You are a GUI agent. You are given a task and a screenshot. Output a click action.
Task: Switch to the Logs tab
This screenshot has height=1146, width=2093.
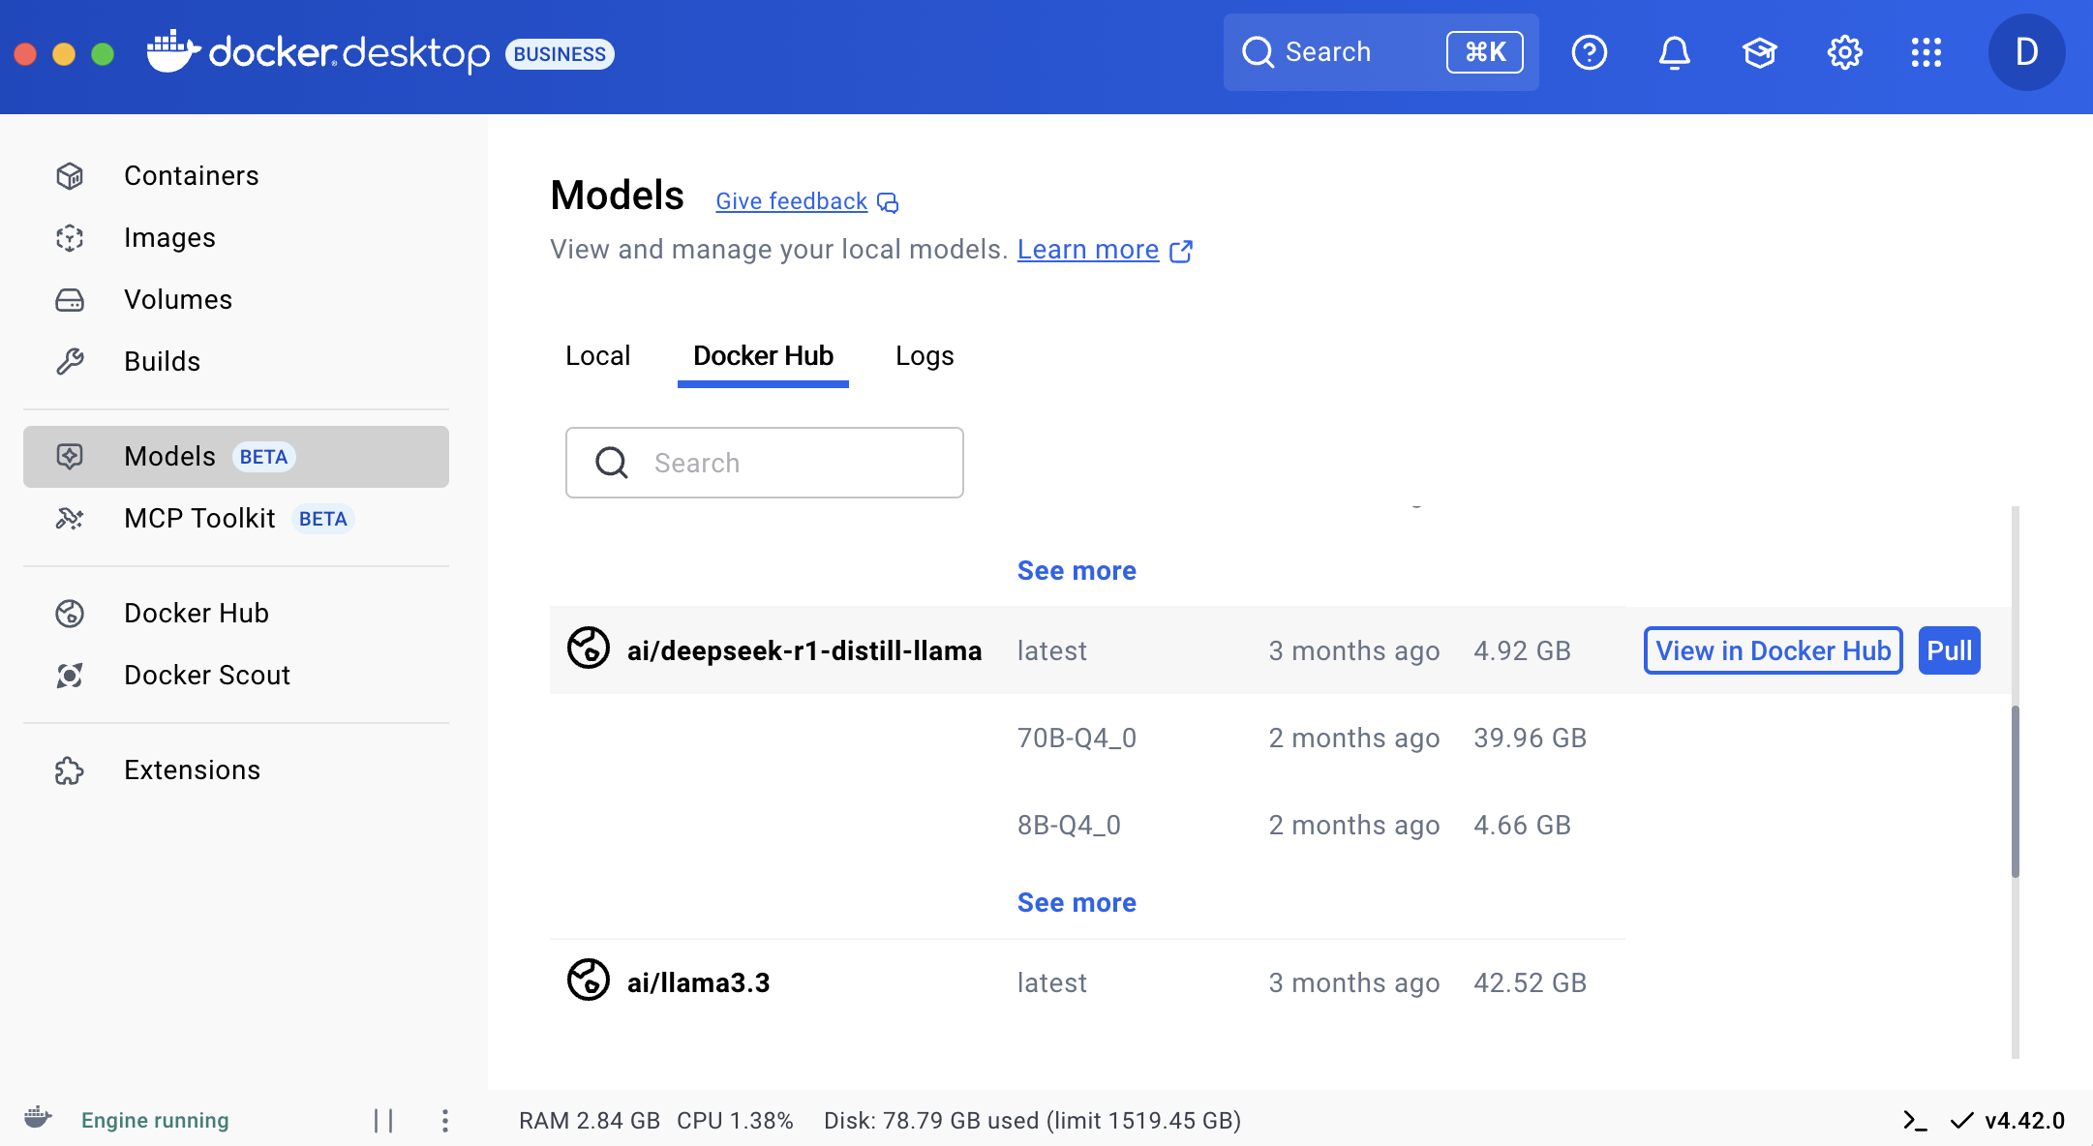tap(924, 355)
